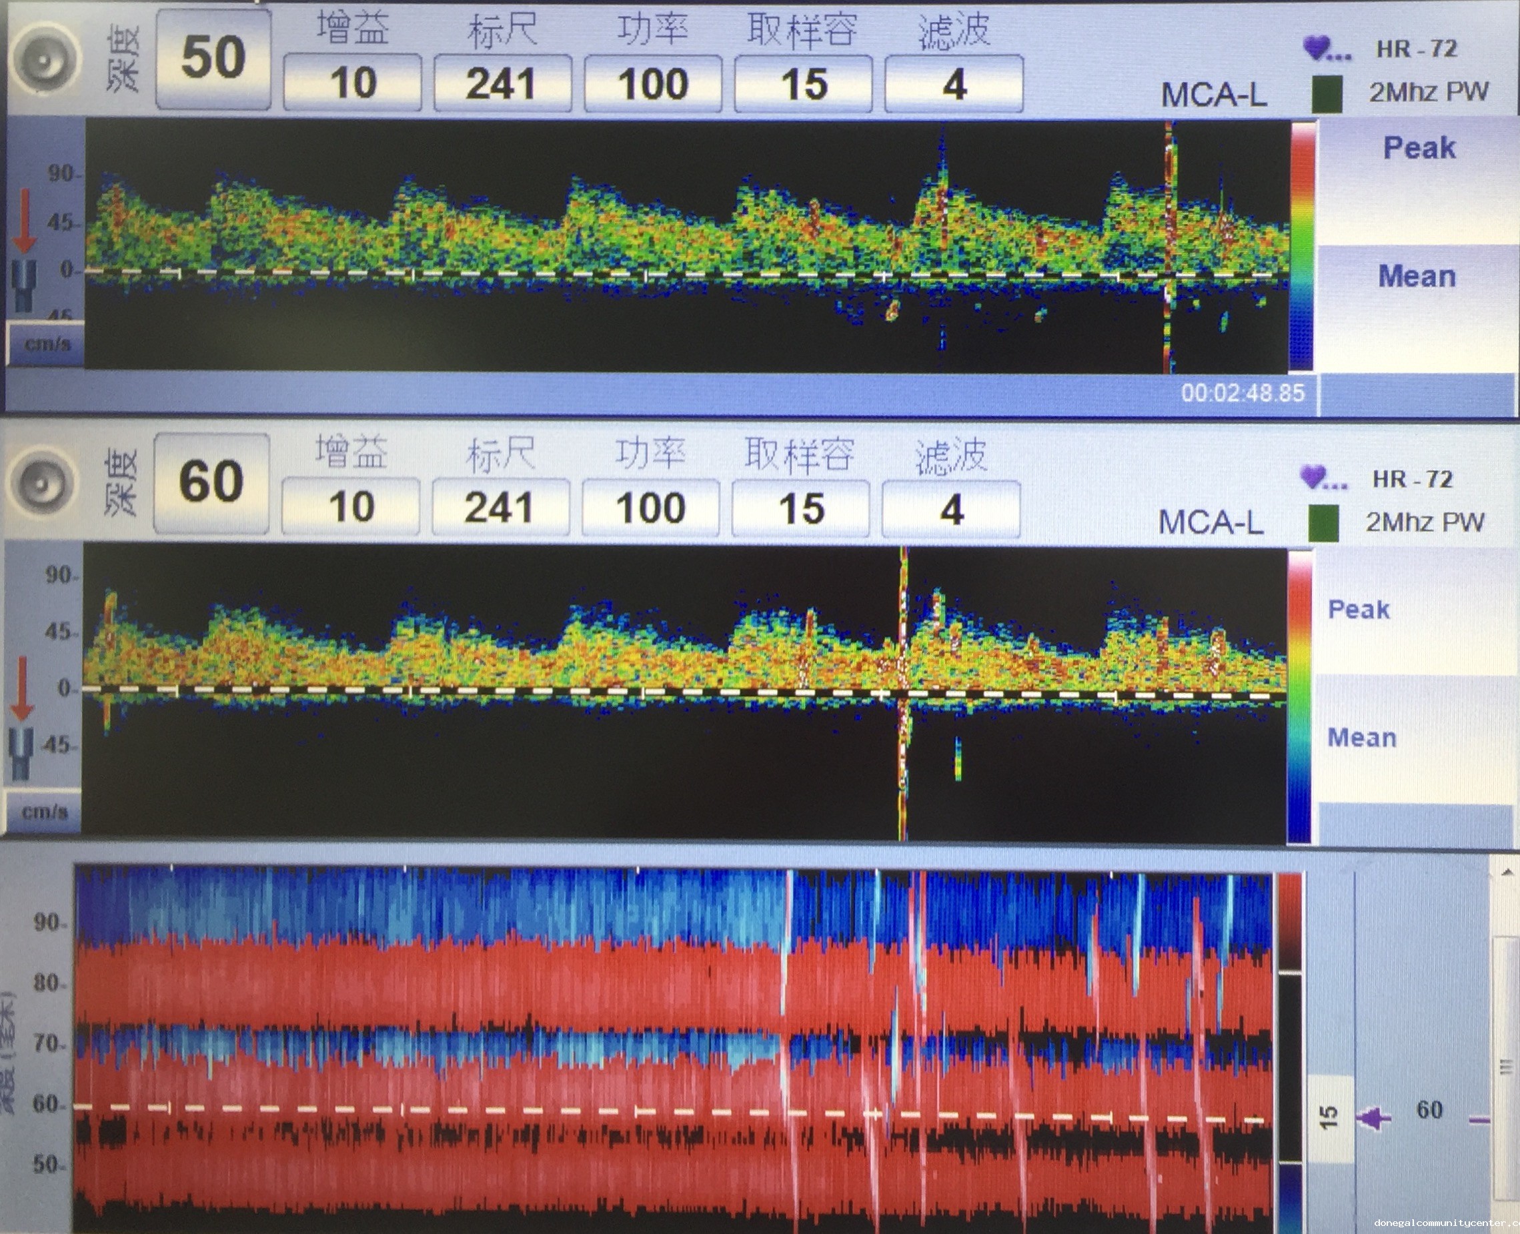
Task: Click the speaker icon of the depth 60 channel
Action: [42, 484]
